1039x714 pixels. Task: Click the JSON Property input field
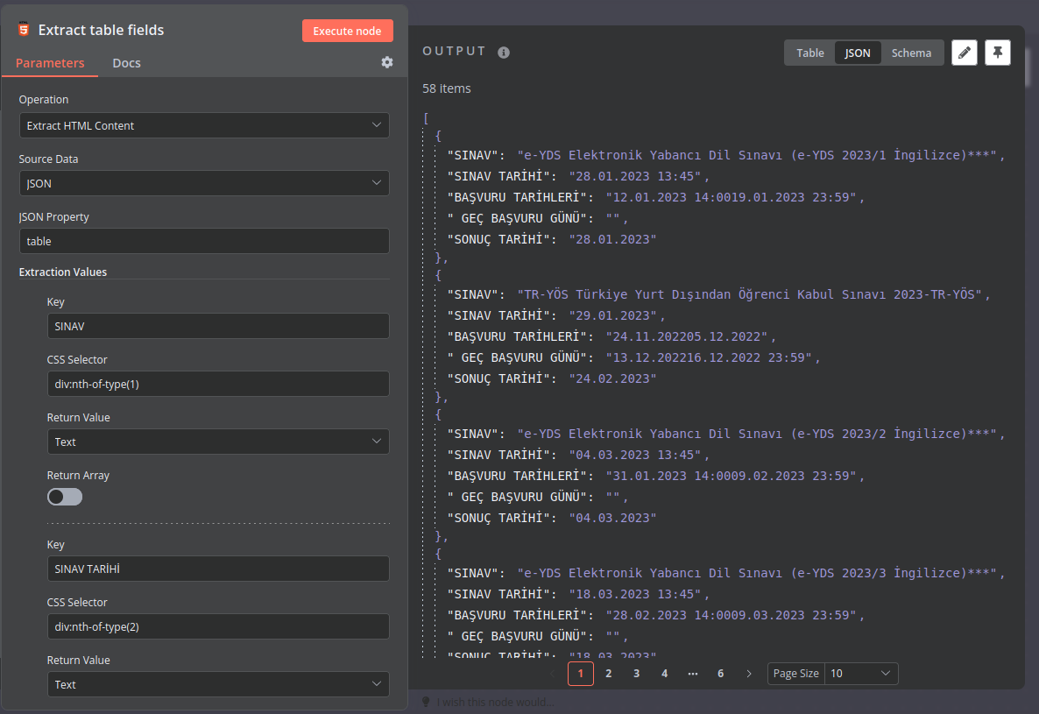(204, 241)
